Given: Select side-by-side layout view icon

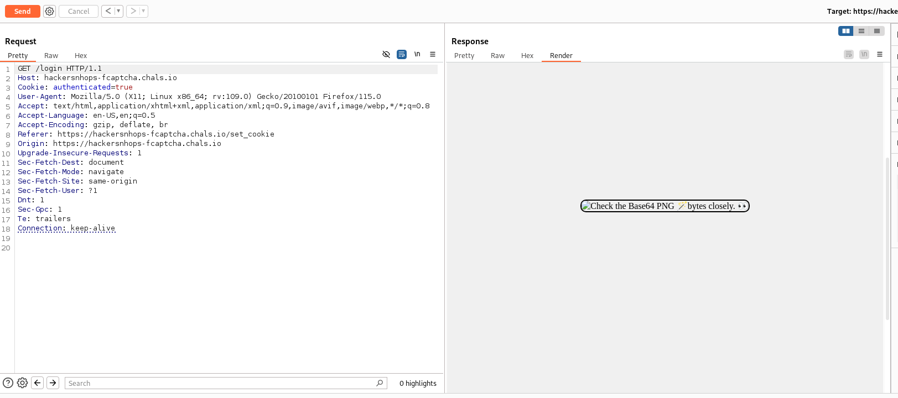Looking at the screenshot, I should point(845,31).
